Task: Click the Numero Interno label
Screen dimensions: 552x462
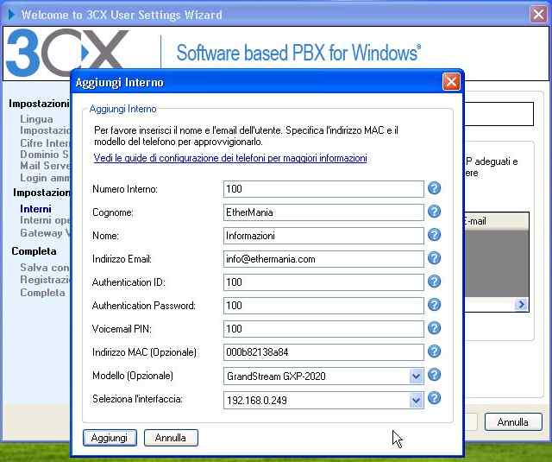Action: tap(125, 189)
